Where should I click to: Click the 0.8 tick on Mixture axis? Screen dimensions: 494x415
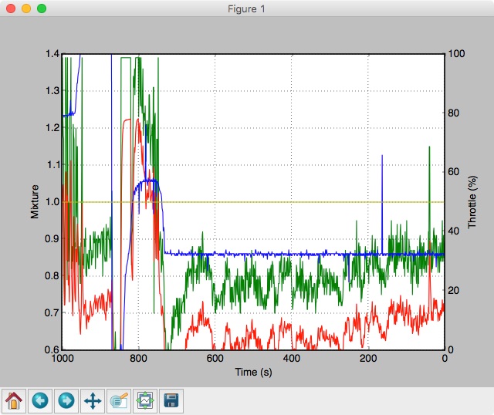(52, 276)
